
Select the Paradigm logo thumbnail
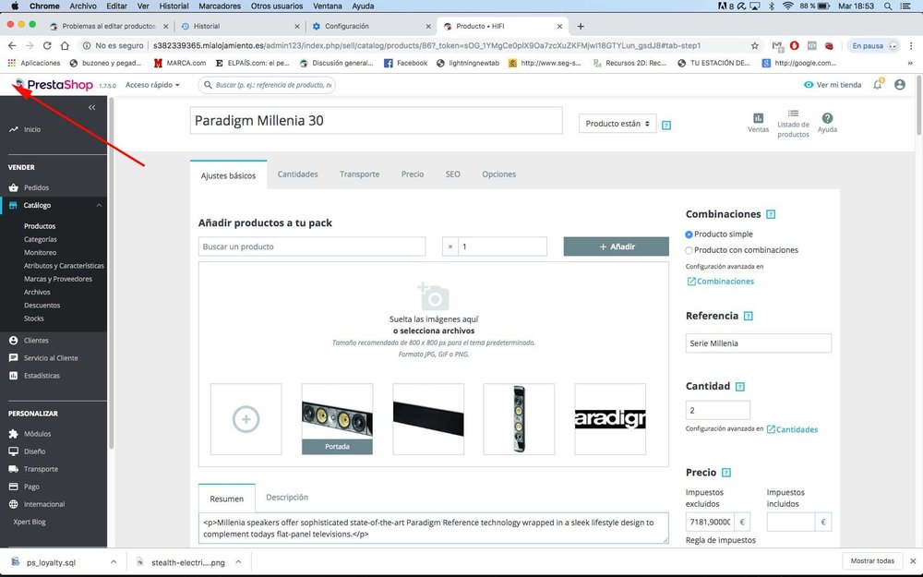point(610,419)
